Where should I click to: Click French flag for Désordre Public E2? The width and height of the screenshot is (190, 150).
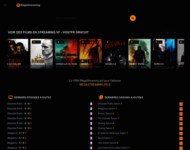(91, 109)
